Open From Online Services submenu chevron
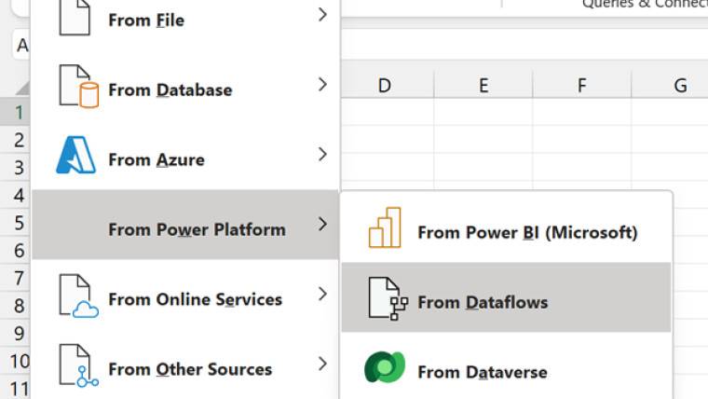Viewport: 708px width, 399px height. click(321, 295)
